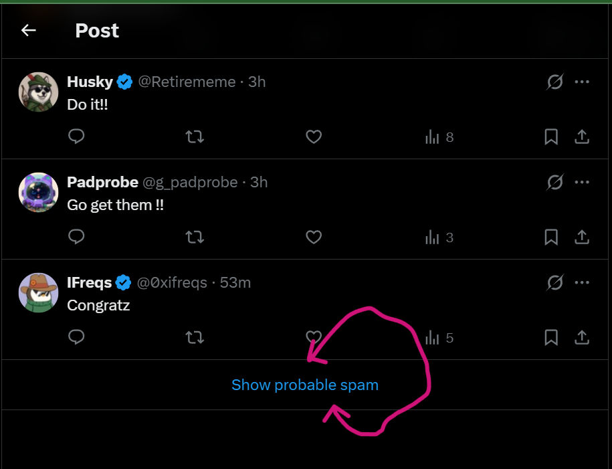
Task: Open @Retirememe profile handle
Action: coord(187,82)
